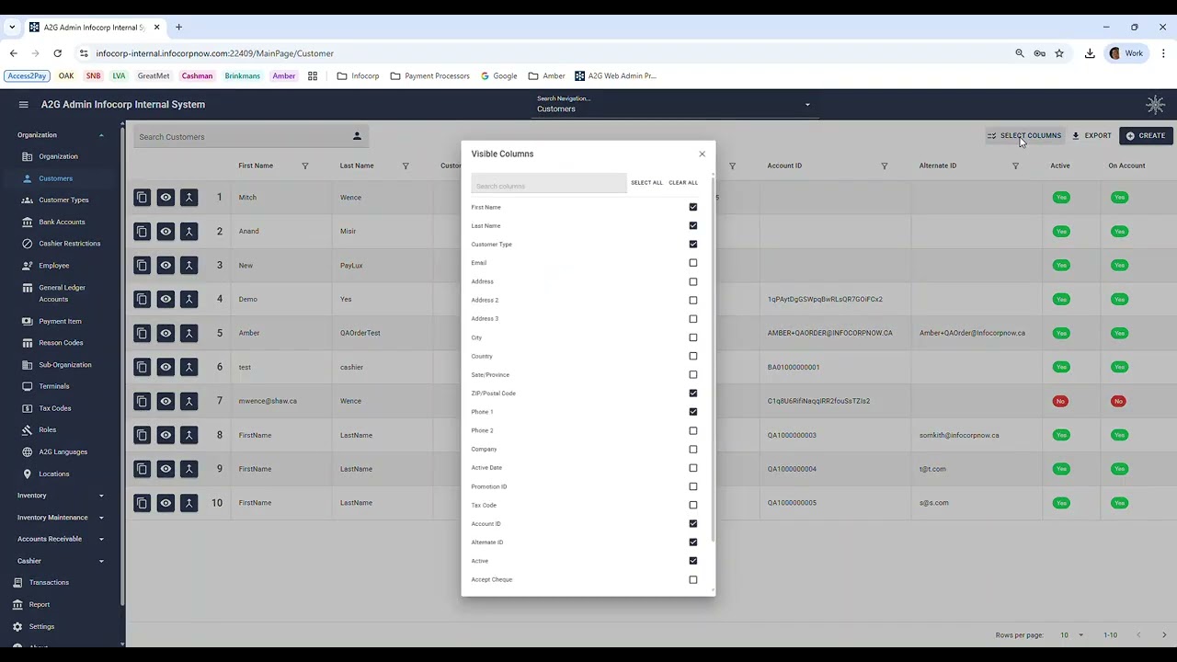
Task: Click the Locations pin icon
Action: click(28, 474)
